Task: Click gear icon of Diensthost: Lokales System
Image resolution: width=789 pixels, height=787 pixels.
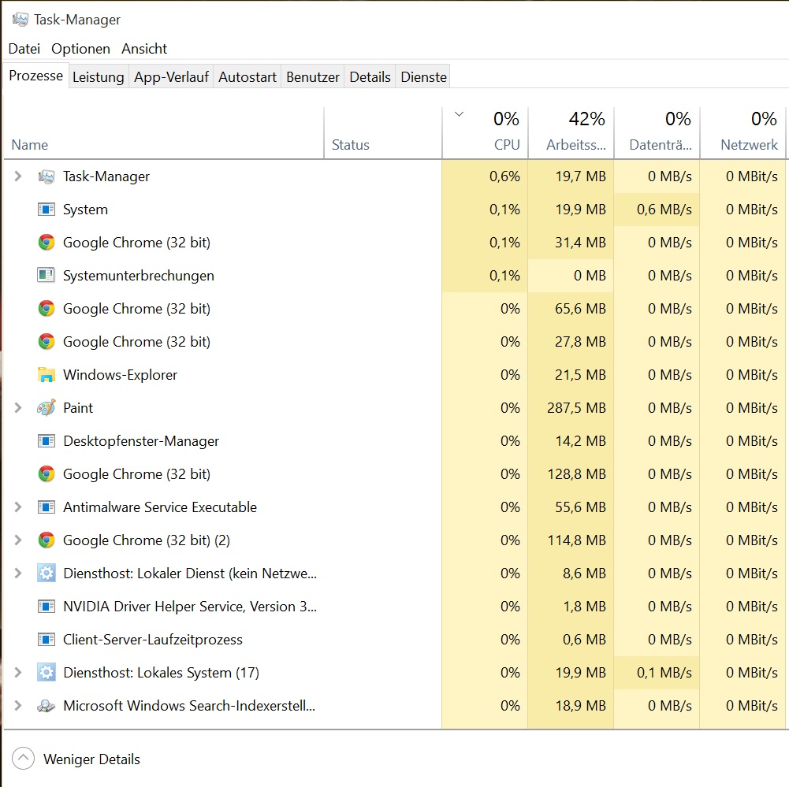Action: click(x=47, y=673)
